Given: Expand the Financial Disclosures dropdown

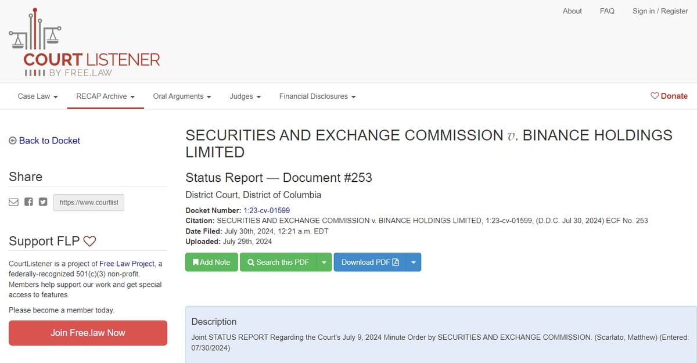Looking at the screenshot, I should pos(317,96).
